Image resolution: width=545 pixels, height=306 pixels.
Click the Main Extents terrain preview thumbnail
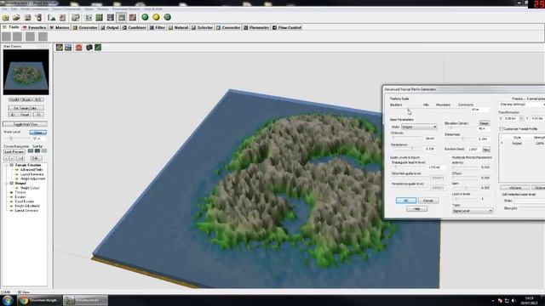tap(26, 71)
